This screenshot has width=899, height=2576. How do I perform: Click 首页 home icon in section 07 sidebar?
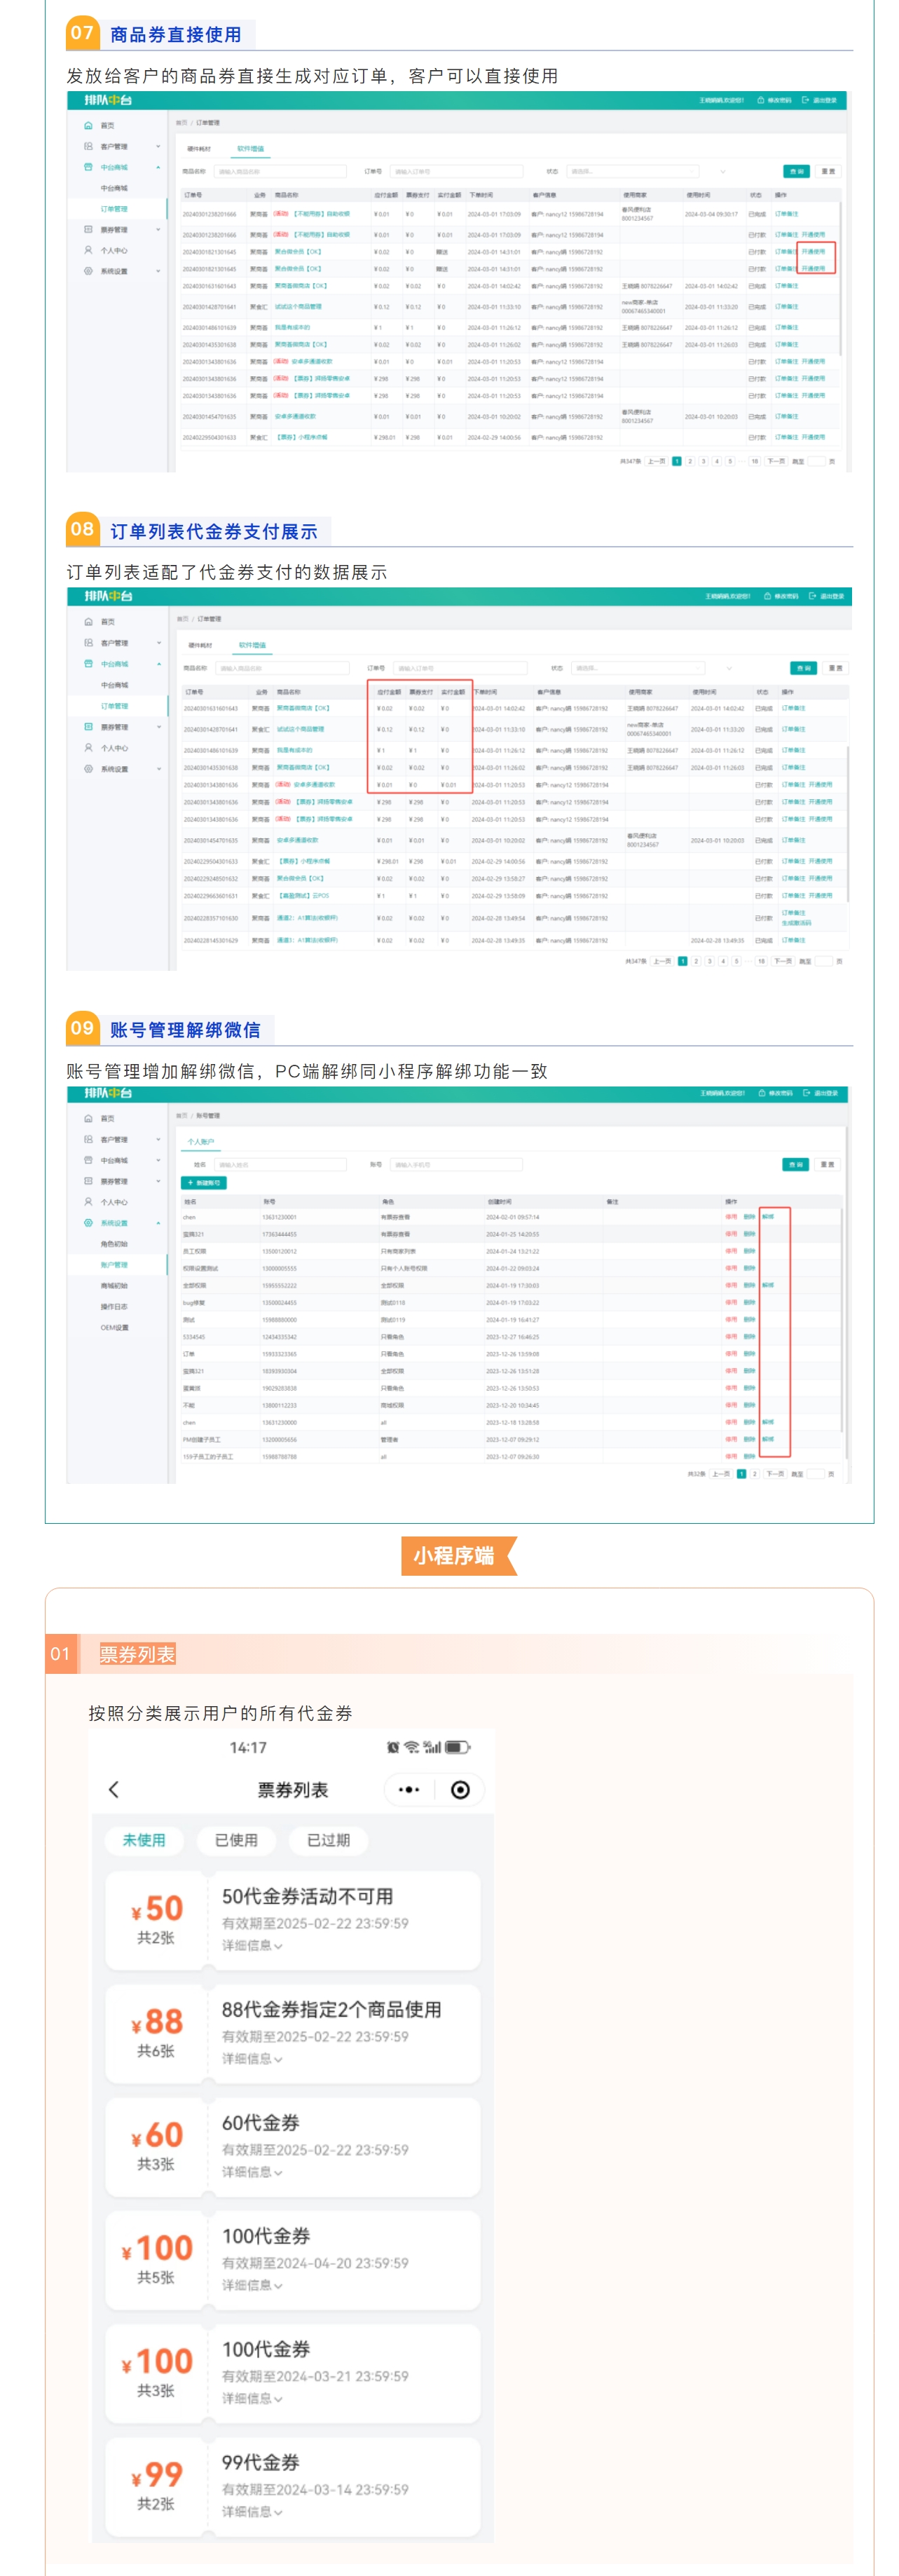pyautogui.click(x=88, y=126)
